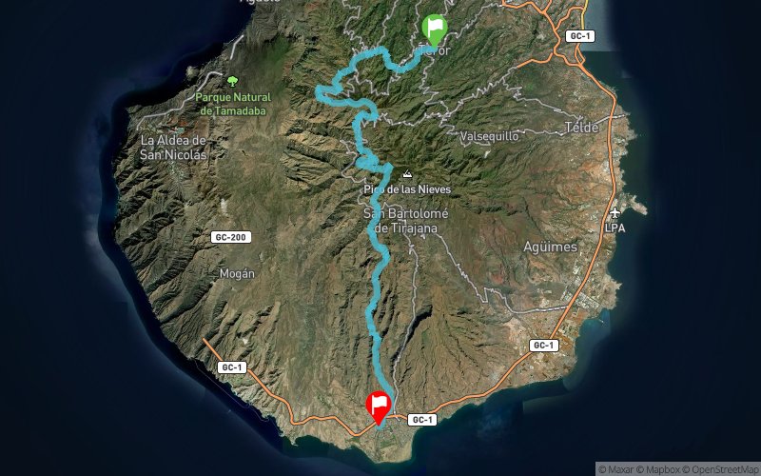Click the Pico de las Nieves mountain icon
The width and height of the screenshot is (761, 476).
(407, 173)
